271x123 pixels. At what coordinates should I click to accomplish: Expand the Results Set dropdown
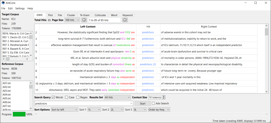click(x=117, y=97)
